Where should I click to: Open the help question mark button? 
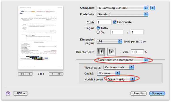8,93
